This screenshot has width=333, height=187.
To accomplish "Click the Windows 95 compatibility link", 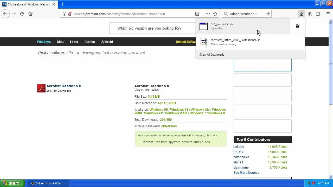I will pyautogui.click(x=158, y=109).
